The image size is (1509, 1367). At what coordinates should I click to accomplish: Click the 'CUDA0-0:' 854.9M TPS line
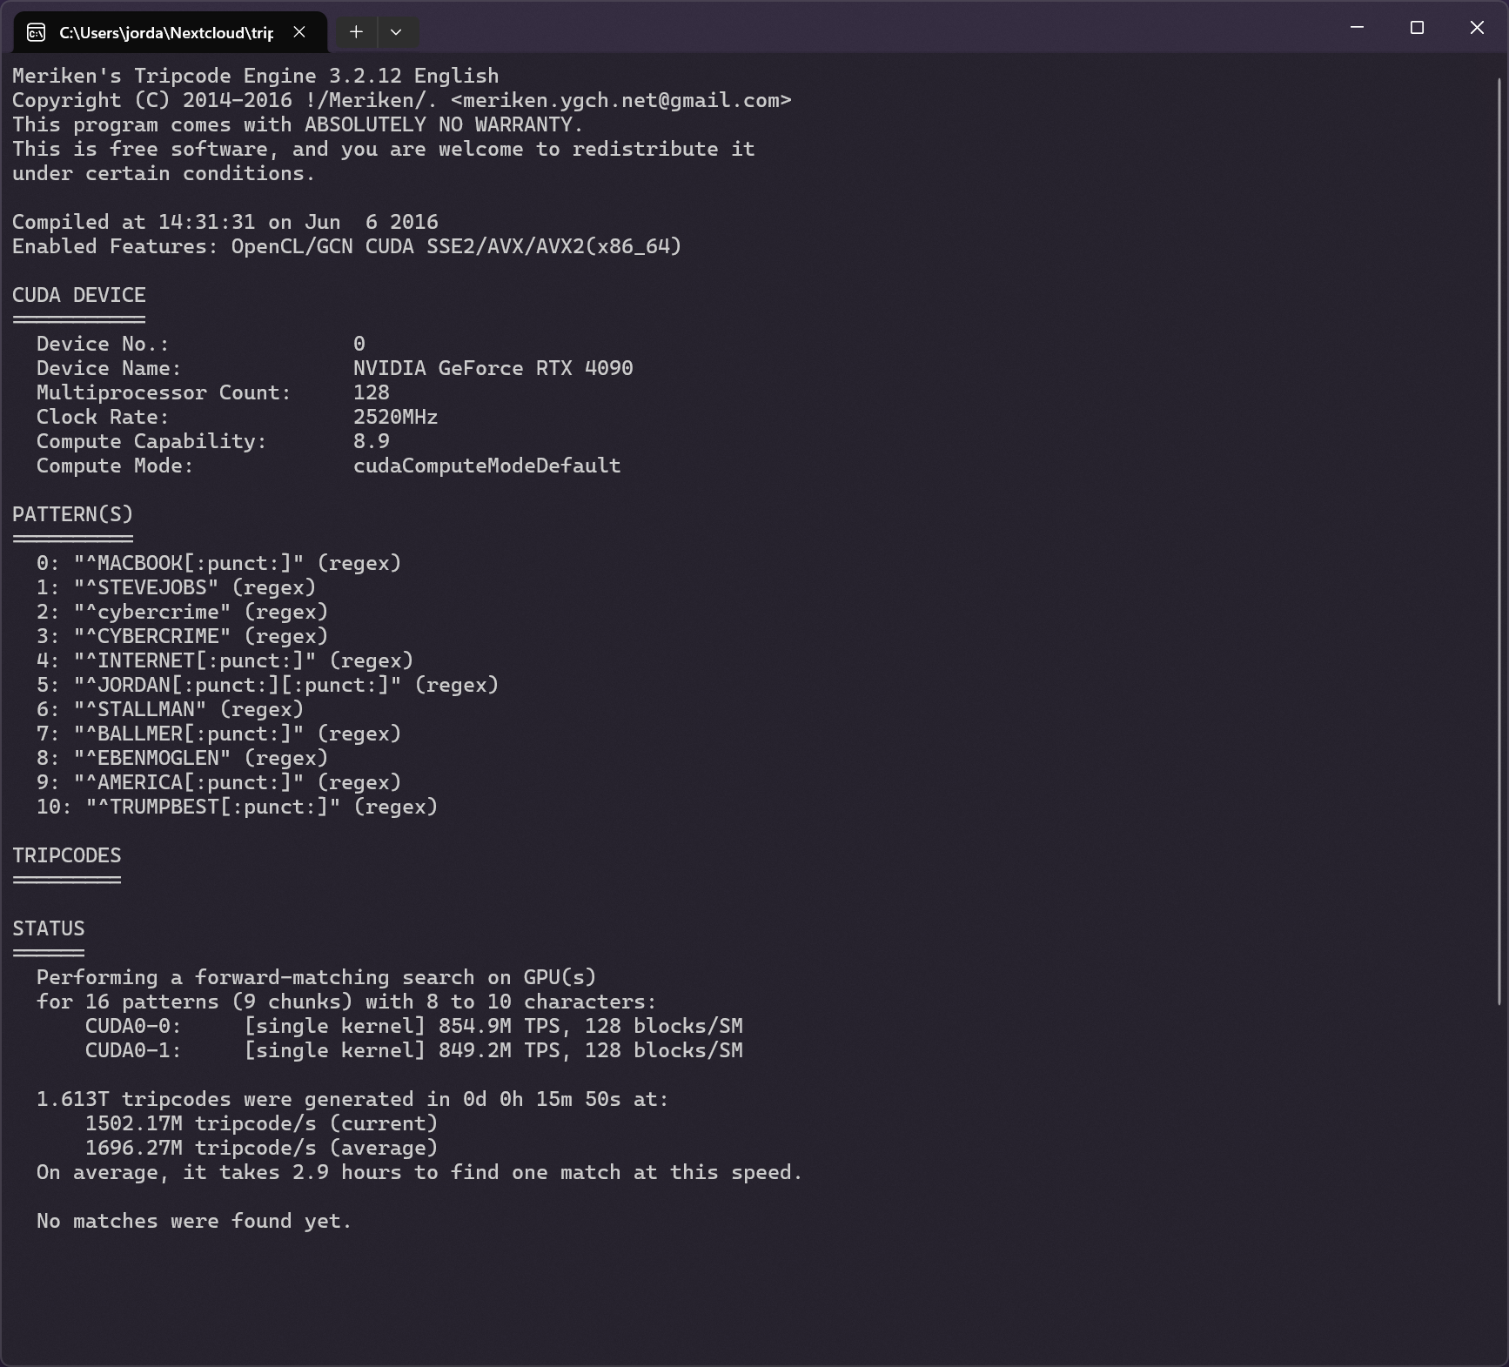click(x=414, y=1027)
